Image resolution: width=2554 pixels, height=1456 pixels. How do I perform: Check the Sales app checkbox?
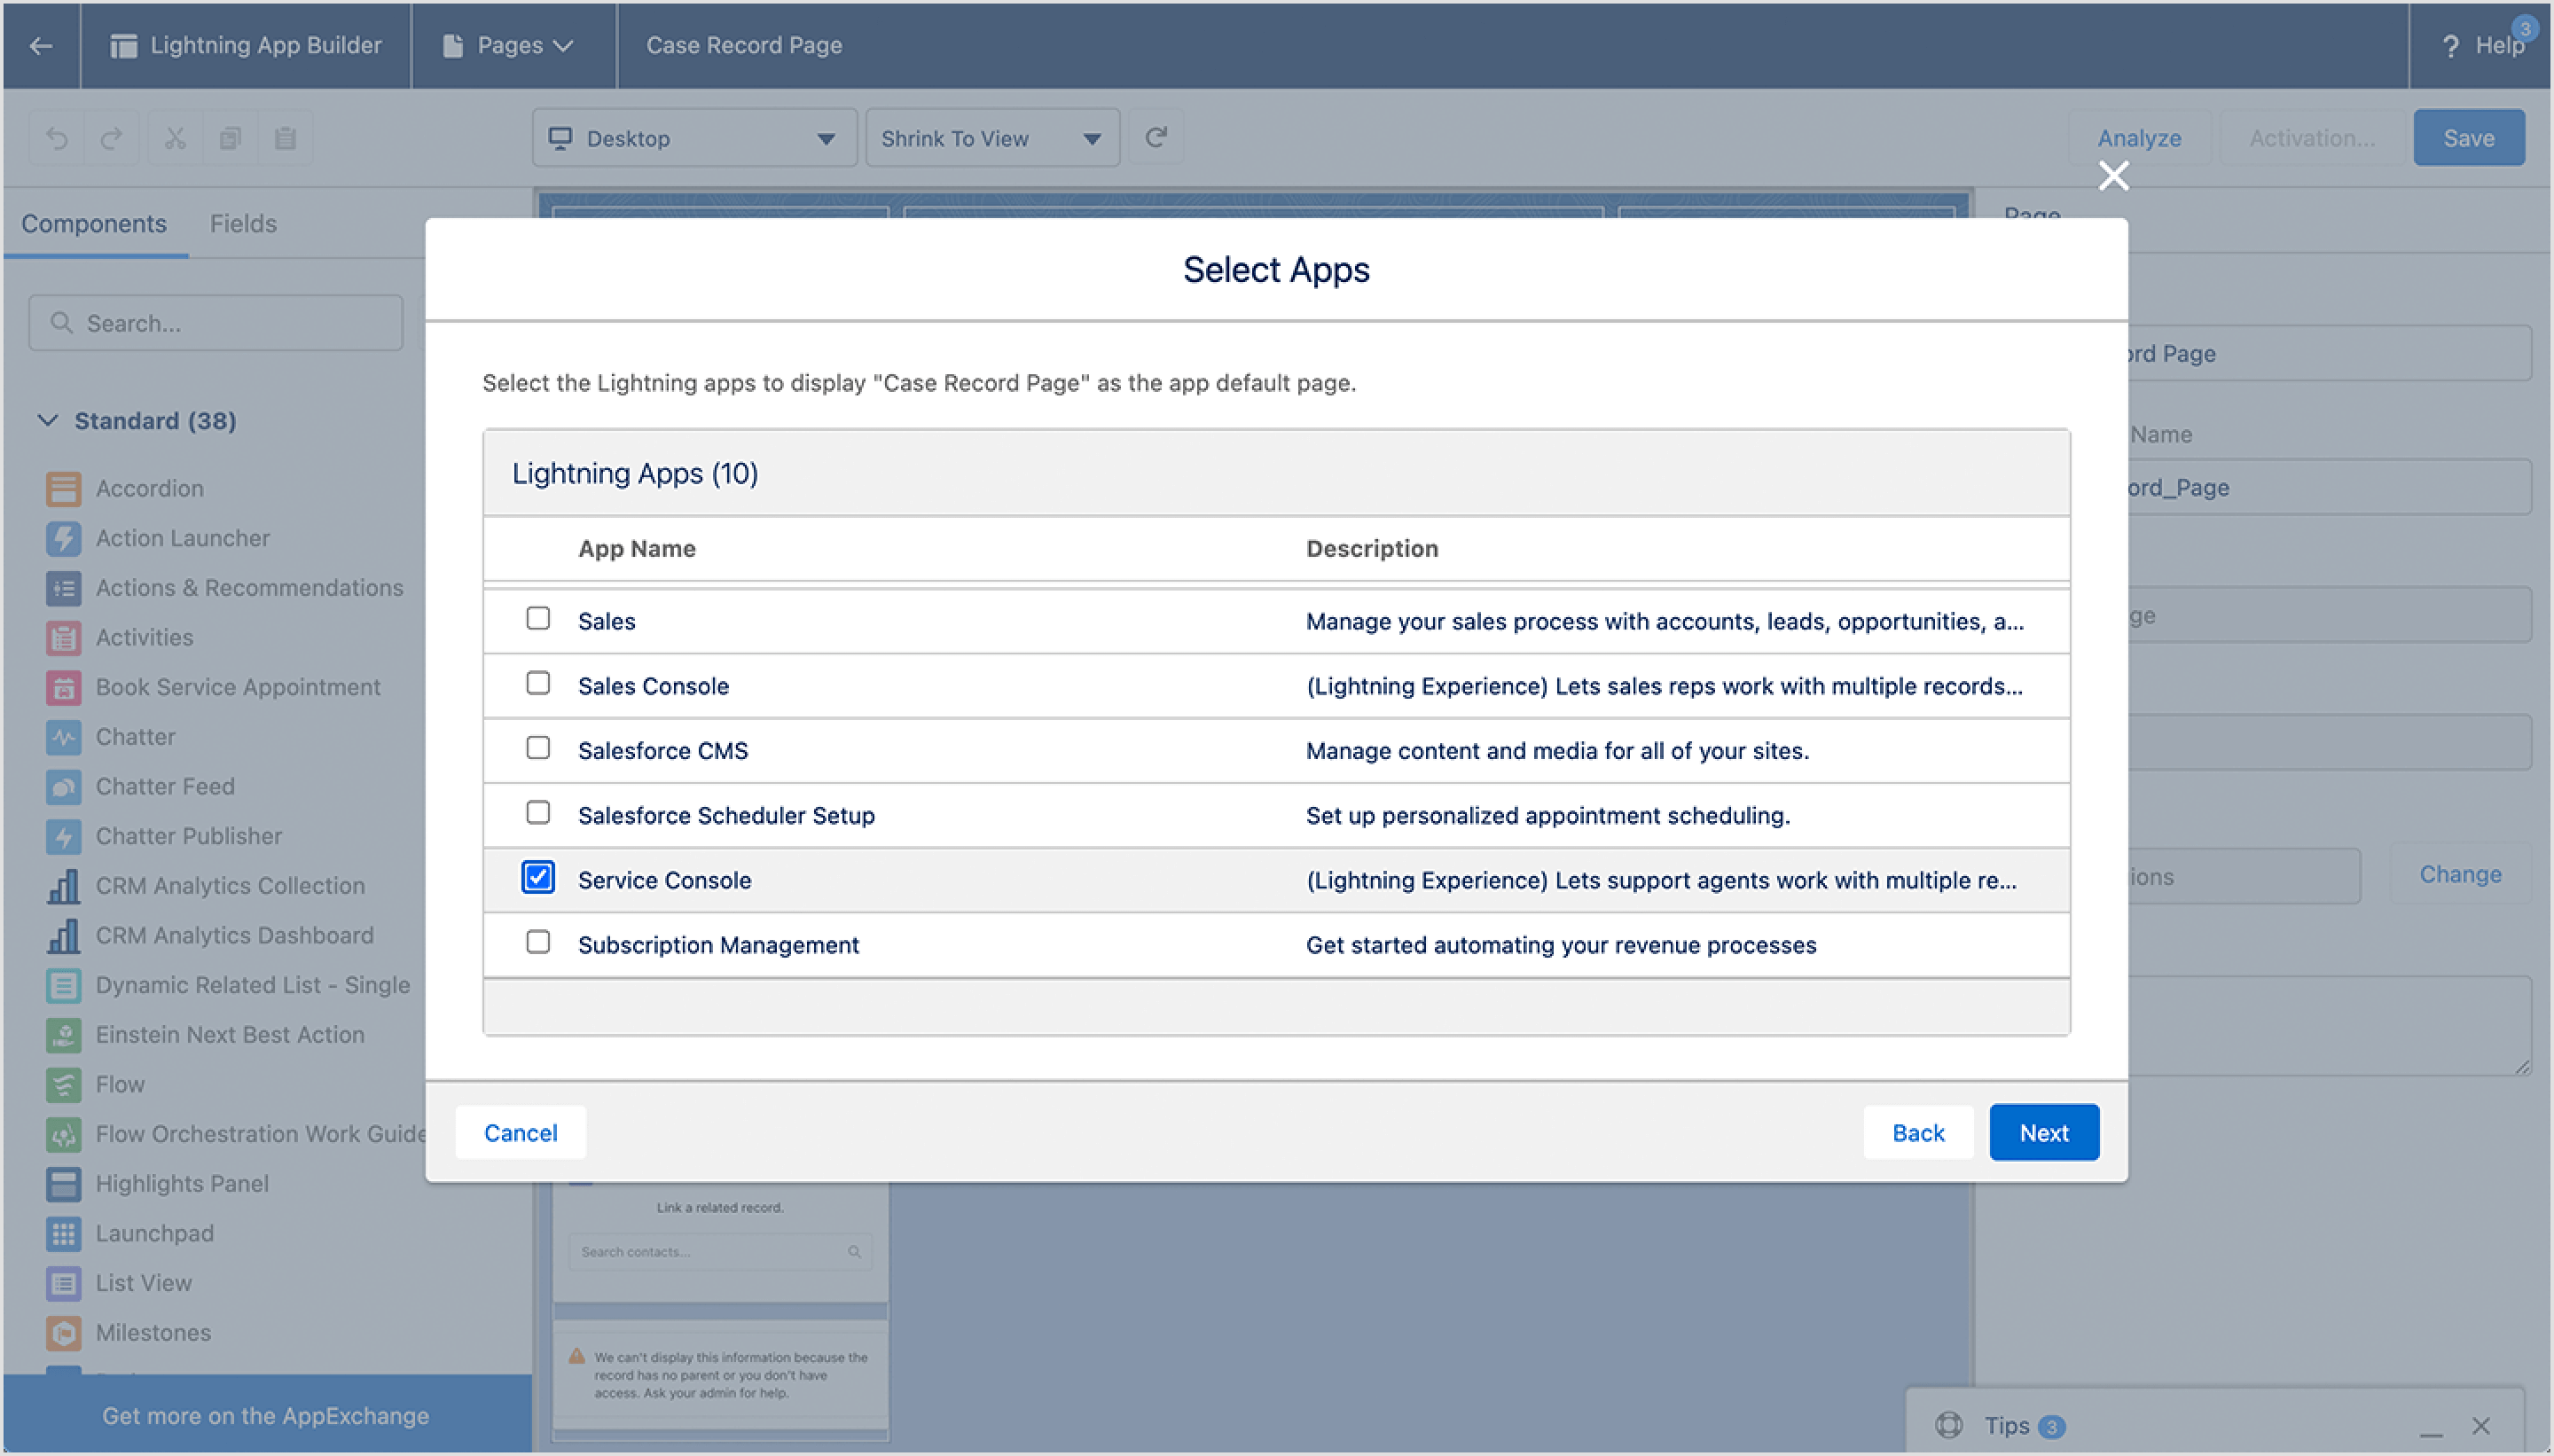pos(538,619)
